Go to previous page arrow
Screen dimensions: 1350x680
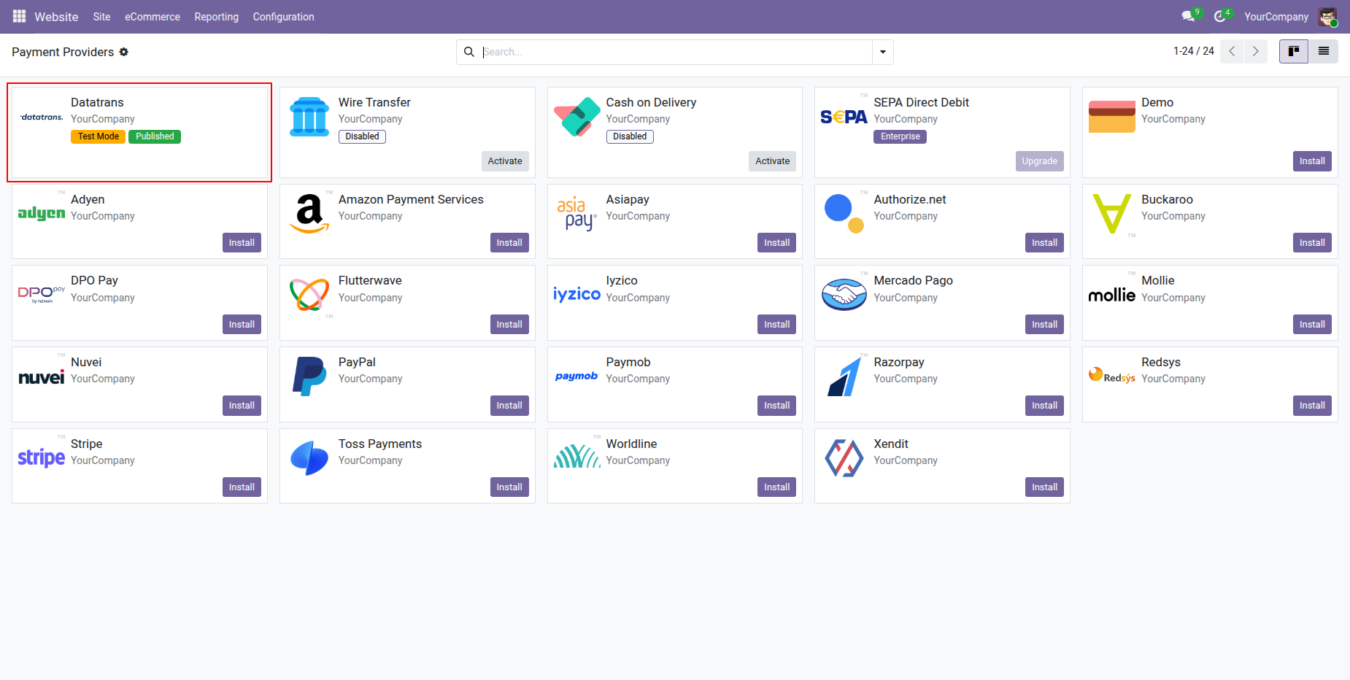[1232, 51]
